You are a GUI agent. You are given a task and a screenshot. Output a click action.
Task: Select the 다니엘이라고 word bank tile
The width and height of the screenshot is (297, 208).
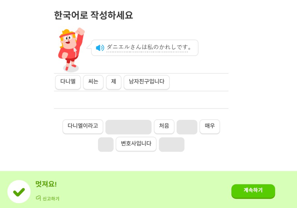tap(83, 126)
